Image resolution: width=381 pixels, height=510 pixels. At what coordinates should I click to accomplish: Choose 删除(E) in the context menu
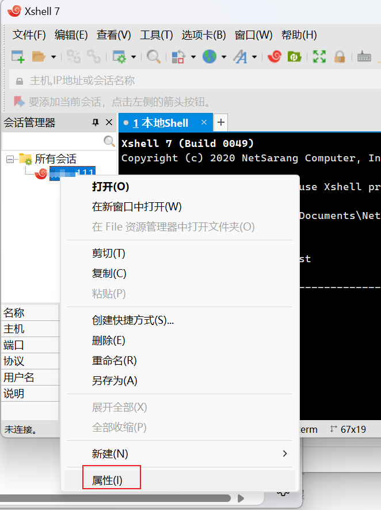tap(180, 341)
